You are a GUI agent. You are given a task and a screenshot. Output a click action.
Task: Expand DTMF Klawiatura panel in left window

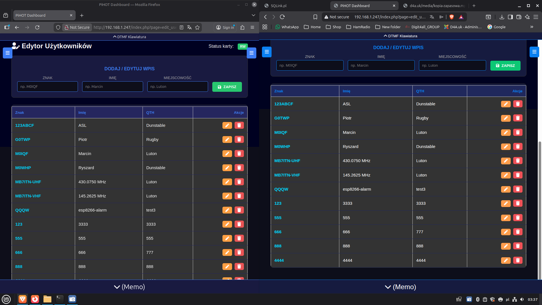(x=129, y=37)
